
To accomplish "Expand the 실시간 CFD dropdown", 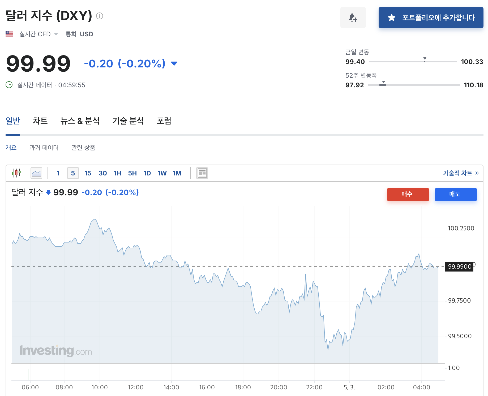I will [x=38, y=34].
